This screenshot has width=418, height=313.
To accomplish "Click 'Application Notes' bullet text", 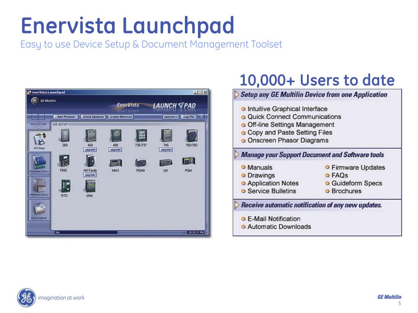I will pos(273,183).
